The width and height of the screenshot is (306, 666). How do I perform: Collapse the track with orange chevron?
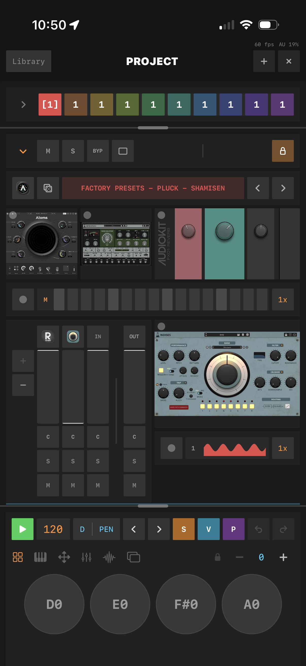23,151
